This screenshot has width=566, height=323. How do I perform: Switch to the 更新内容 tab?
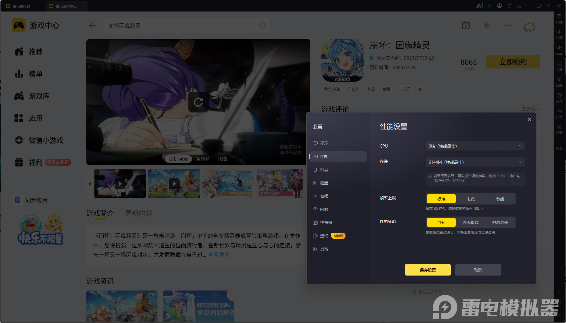click(x=139, y=213)
